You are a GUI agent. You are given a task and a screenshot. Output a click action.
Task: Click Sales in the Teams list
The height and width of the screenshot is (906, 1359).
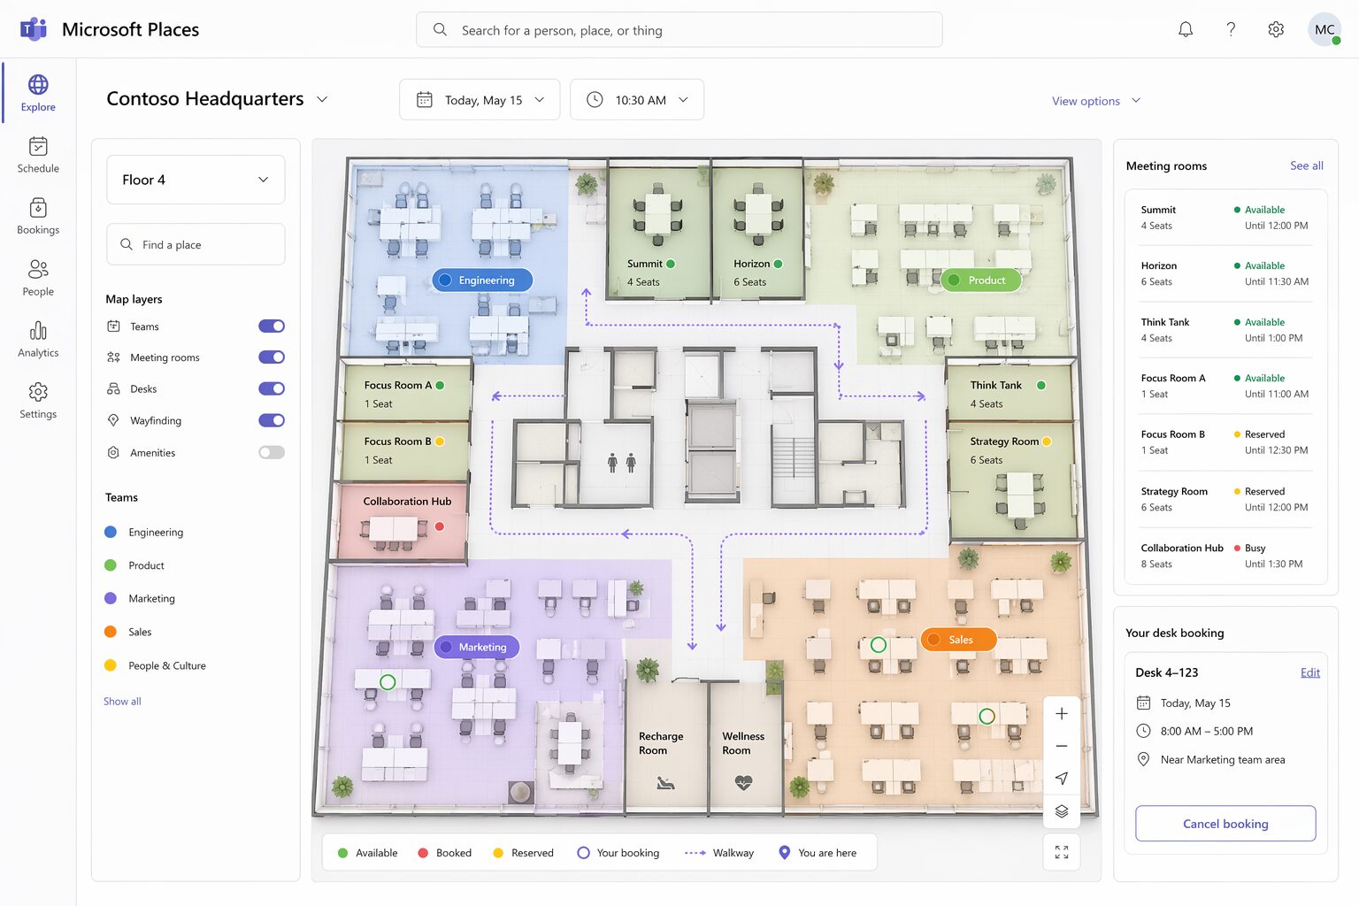click(x=140, y=632)
